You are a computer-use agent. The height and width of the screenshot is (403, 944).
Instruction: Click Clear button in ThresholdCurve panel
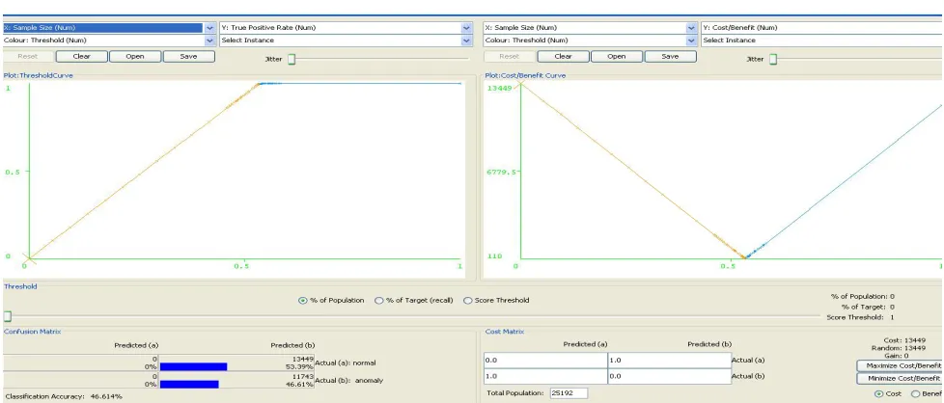82,57
